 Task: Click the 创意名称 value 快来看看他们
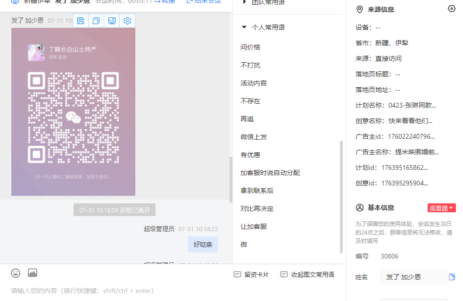point(411,121)
